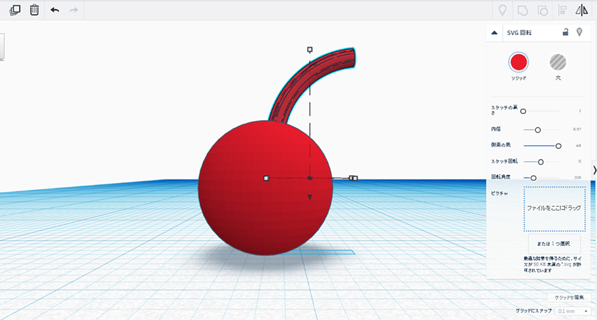
Task: Click the Align tool icon
Action: (x=563, y=11)
